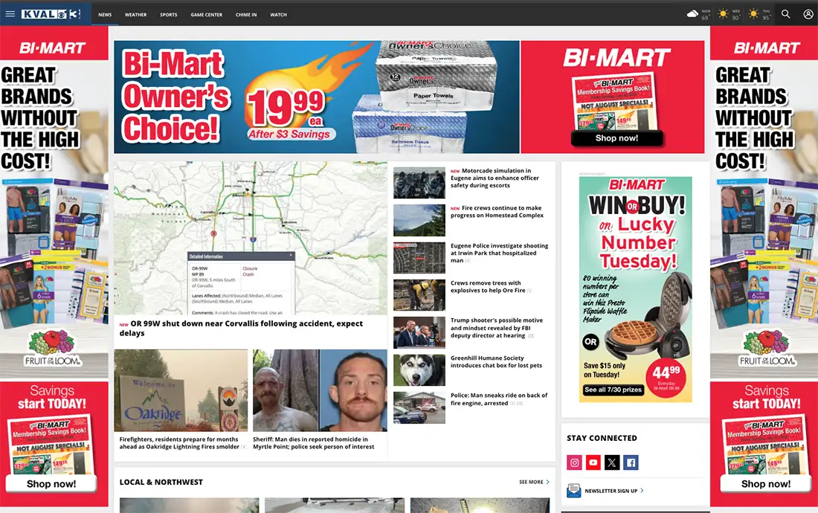
Task: Click the Local & Northwest section heading
Action: click(x=161, y=483)
